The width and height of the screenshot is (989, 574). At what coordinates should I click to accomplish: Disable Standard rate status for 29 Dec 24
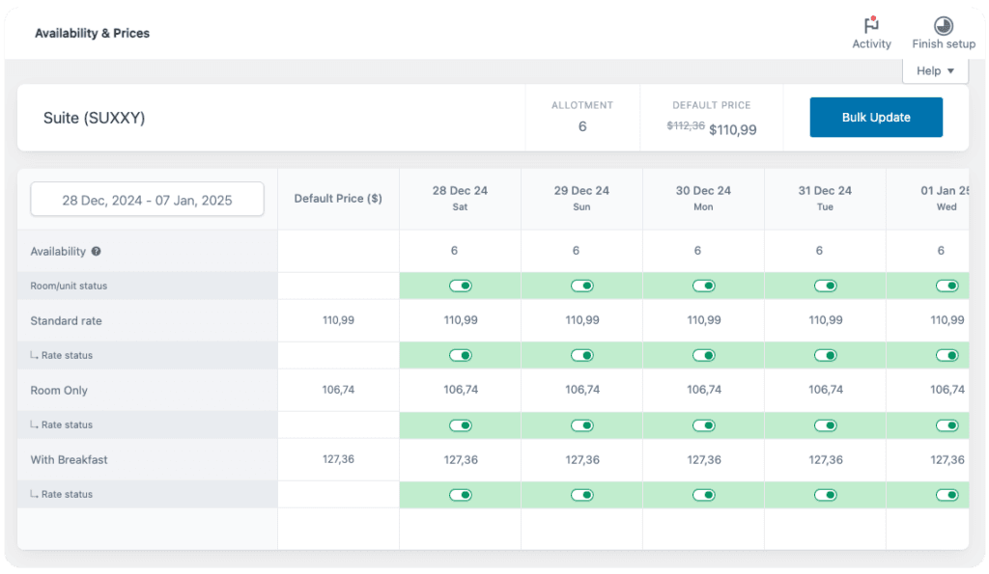(582, 356)
